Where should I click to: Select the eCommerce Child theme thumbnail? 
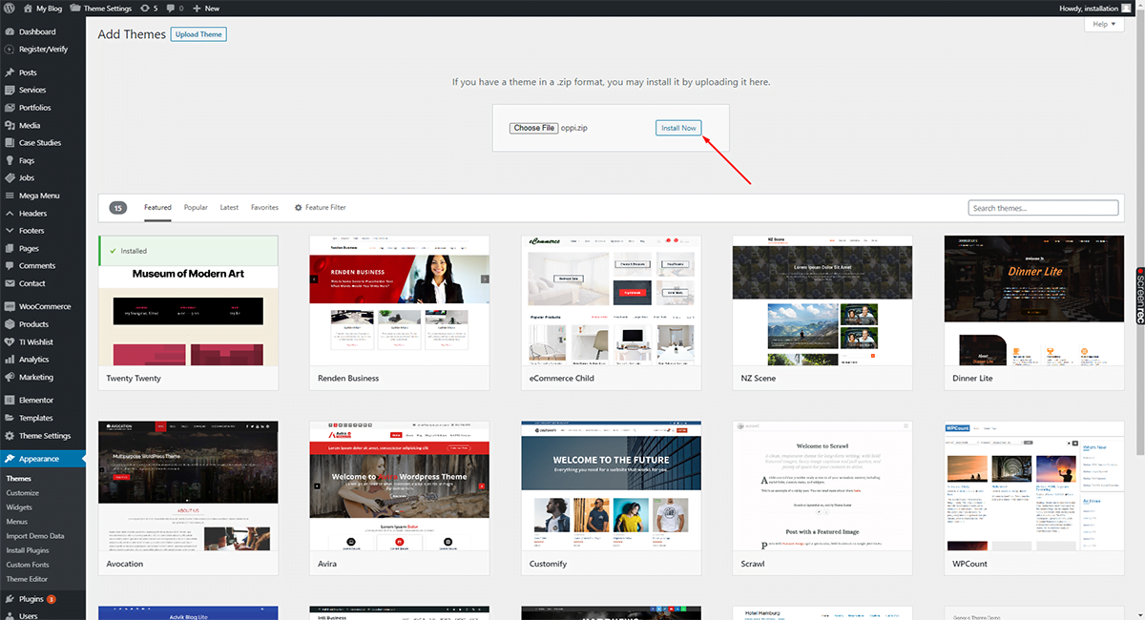pos(611,300)
